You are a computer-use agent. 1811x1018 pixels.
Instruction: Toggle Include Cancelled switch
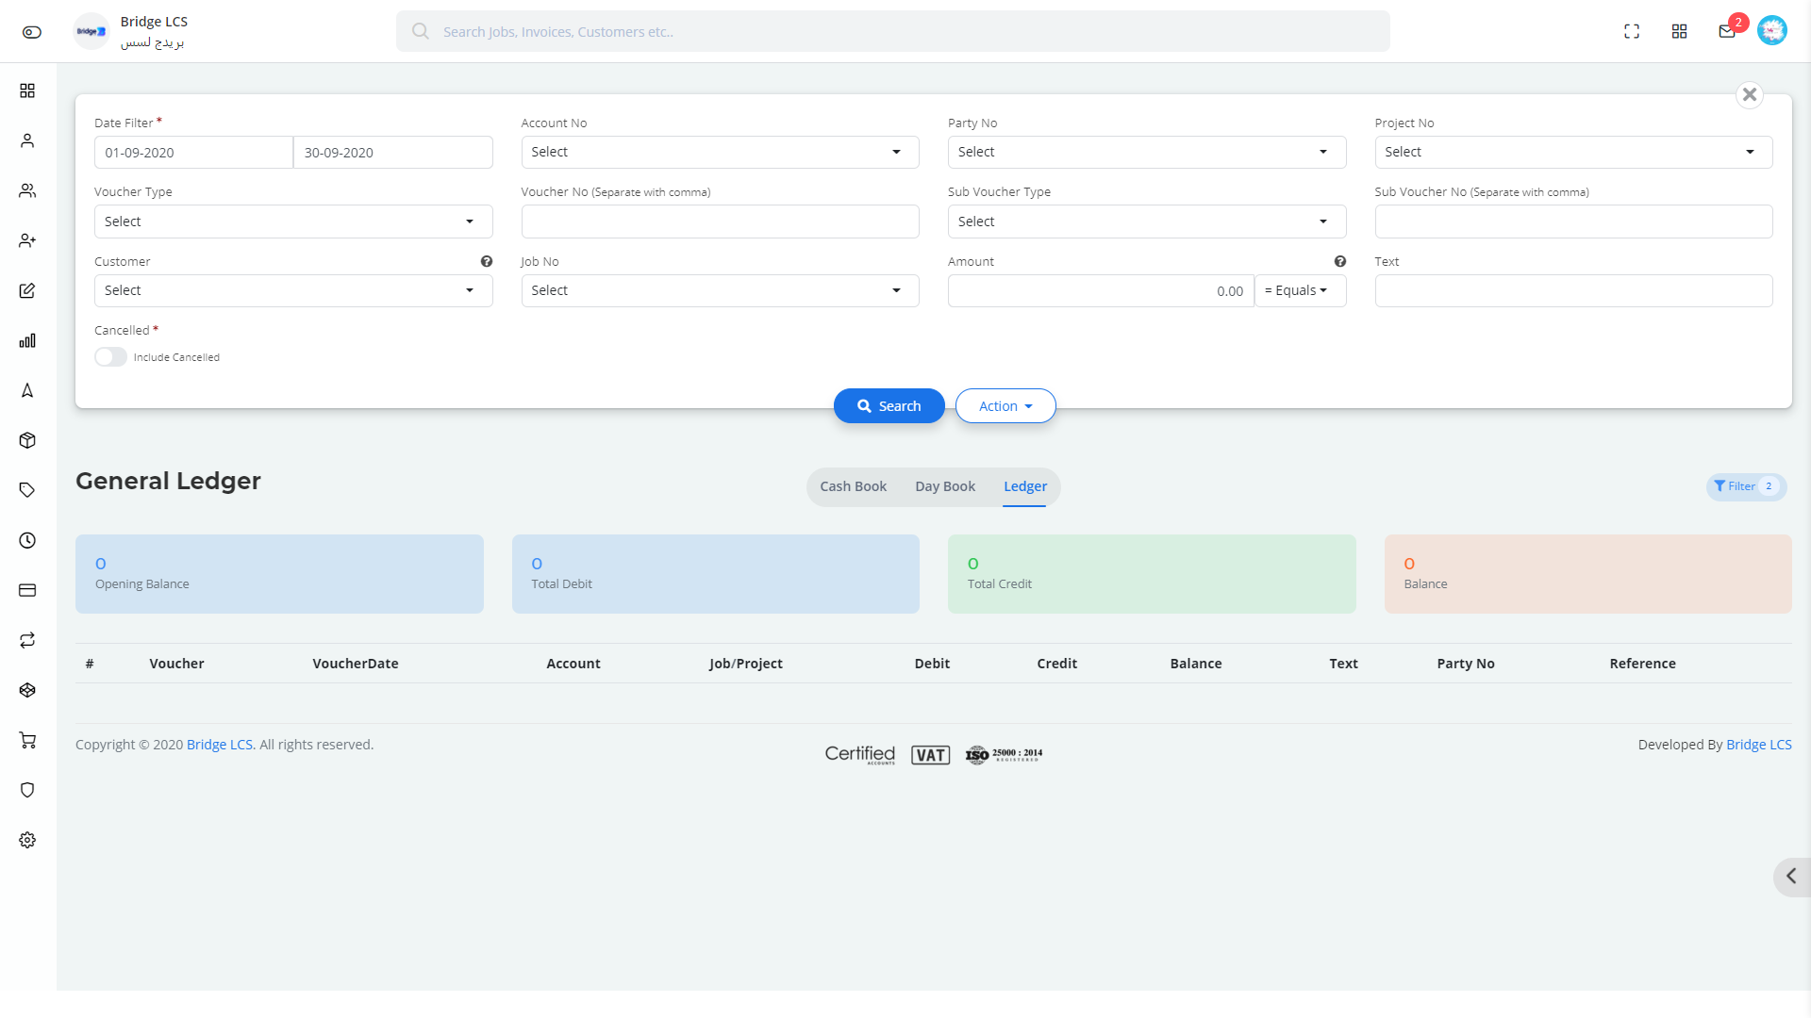click(x=109, y=356)
